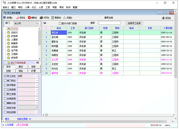Viewport: 179px width, 129px height.
Task: Select the 综合部 folder icon
Action: click(9, 58)
